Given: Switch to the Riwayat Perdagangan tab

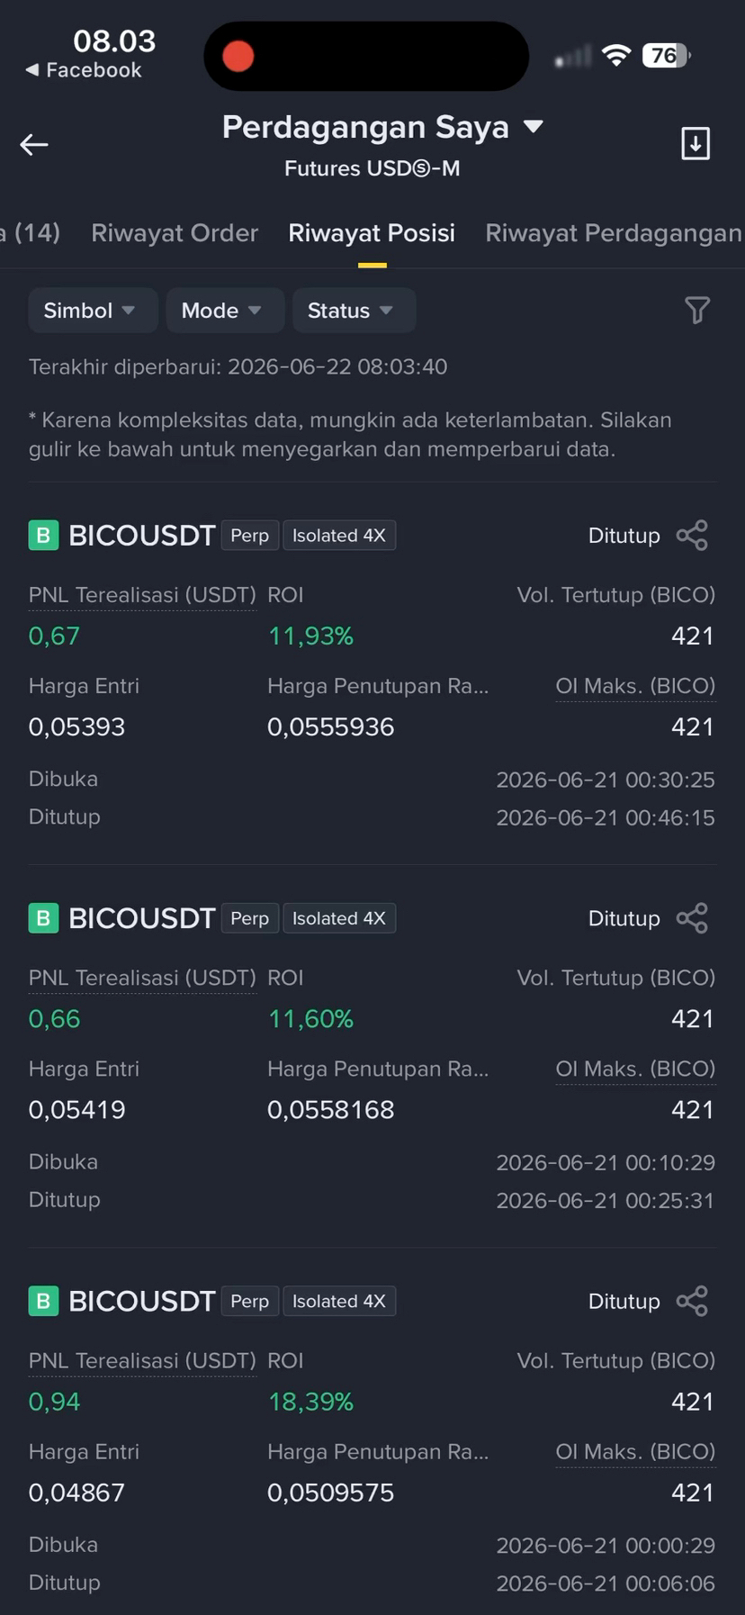Looking at the screenshot, I should 614,233.
